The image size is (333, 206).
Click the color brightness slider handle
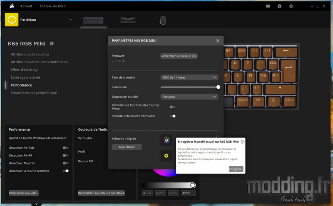(193, 186)
